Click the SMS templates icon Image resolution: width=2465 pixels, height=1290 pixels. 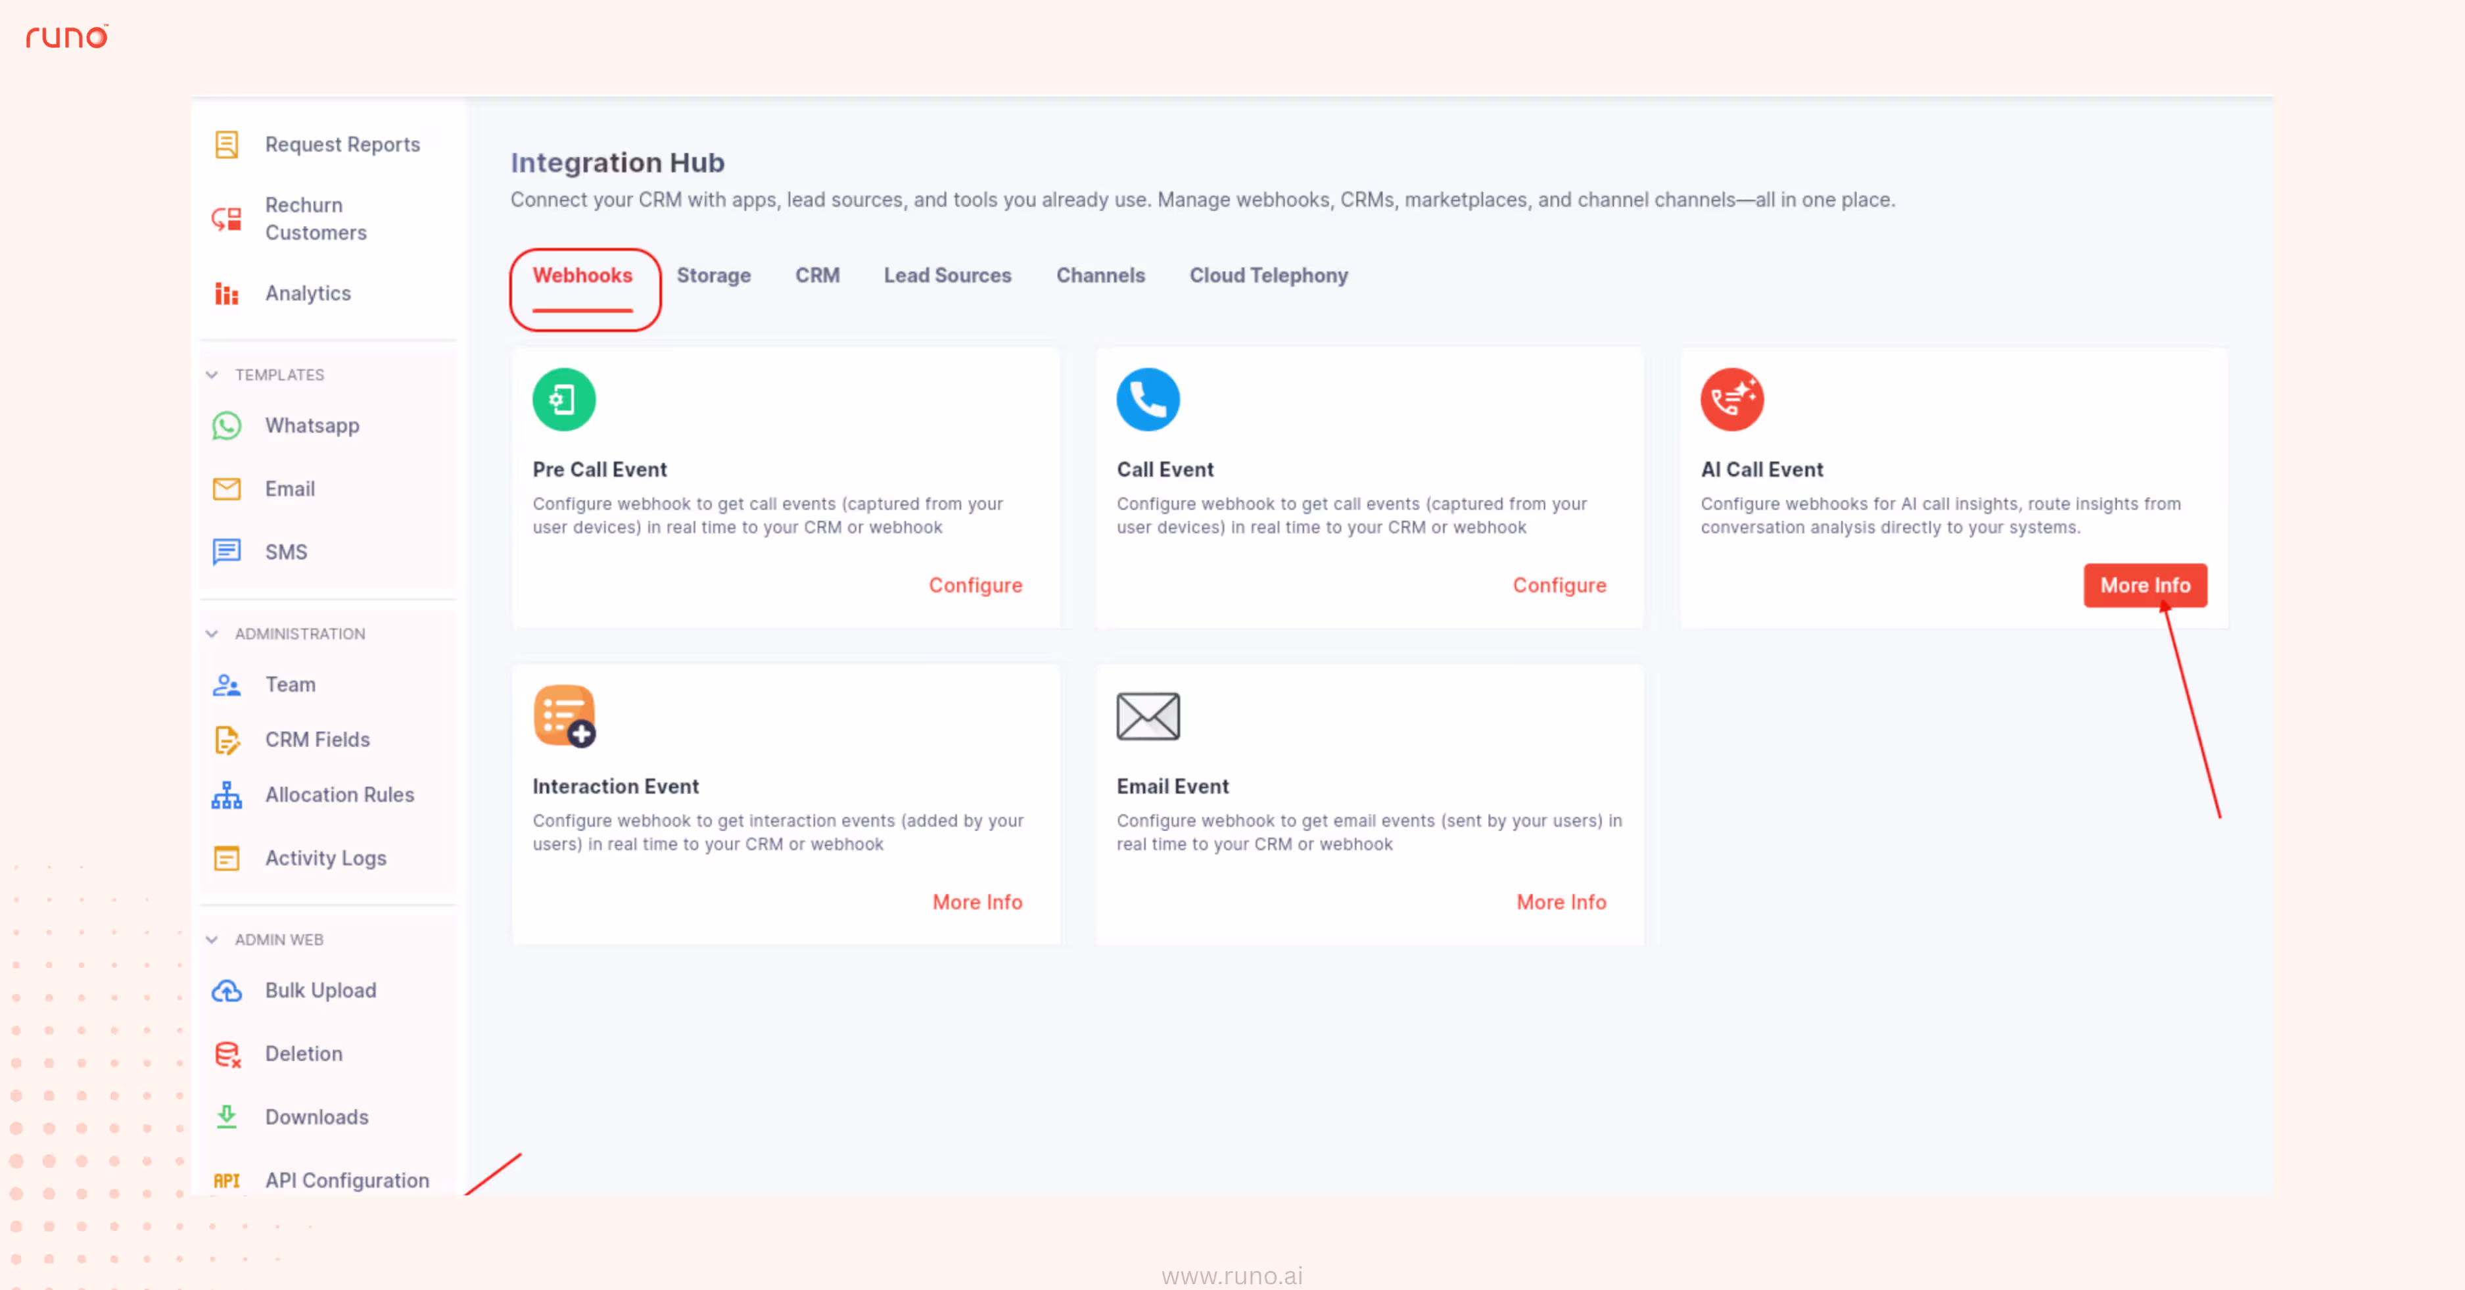tap(227, 552)
